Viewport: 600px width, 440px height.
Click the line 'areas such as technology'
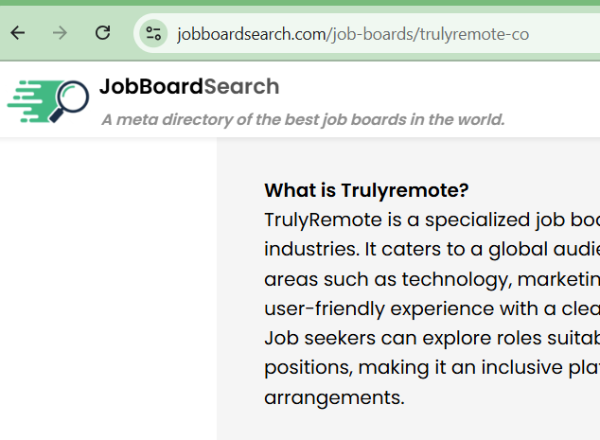(x=431, y=279)
